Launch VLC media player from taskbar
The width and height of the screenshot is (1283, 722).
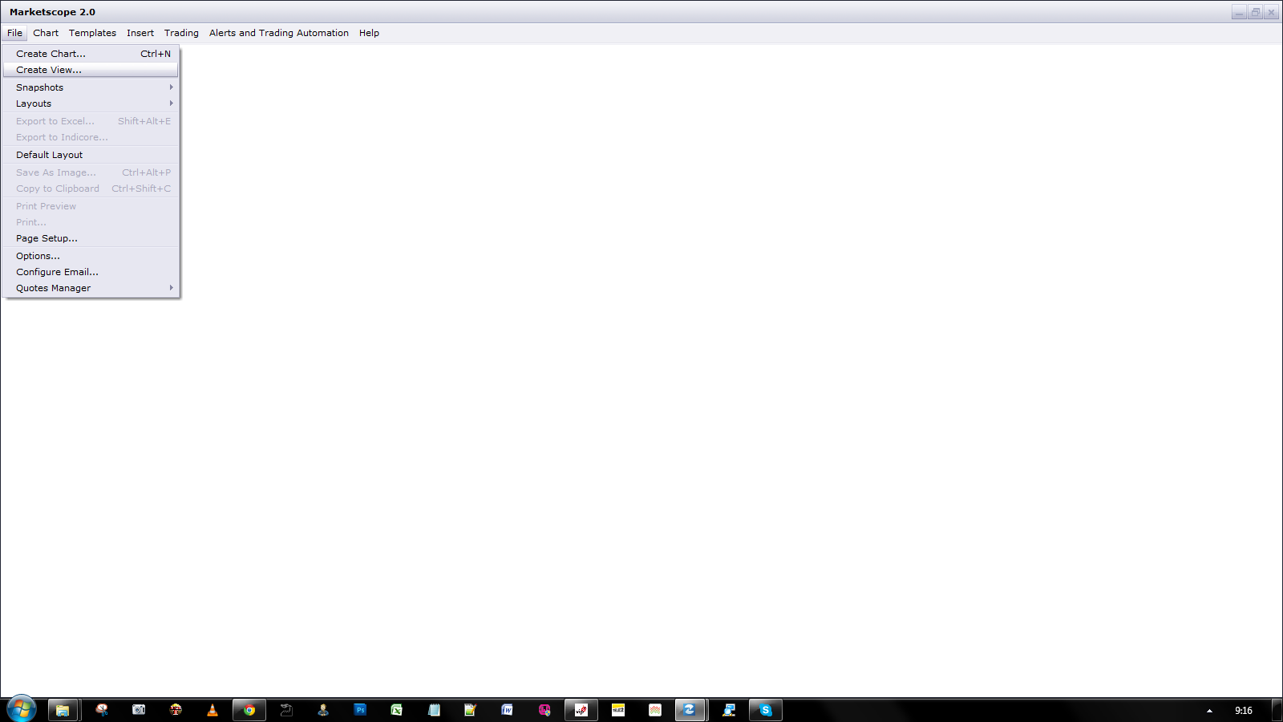click(x=212, y=710)
